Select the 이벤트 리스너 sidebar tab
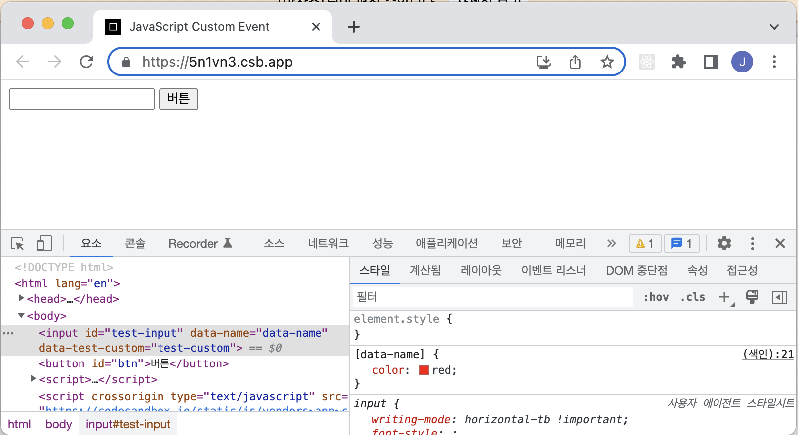 (554, 270)
